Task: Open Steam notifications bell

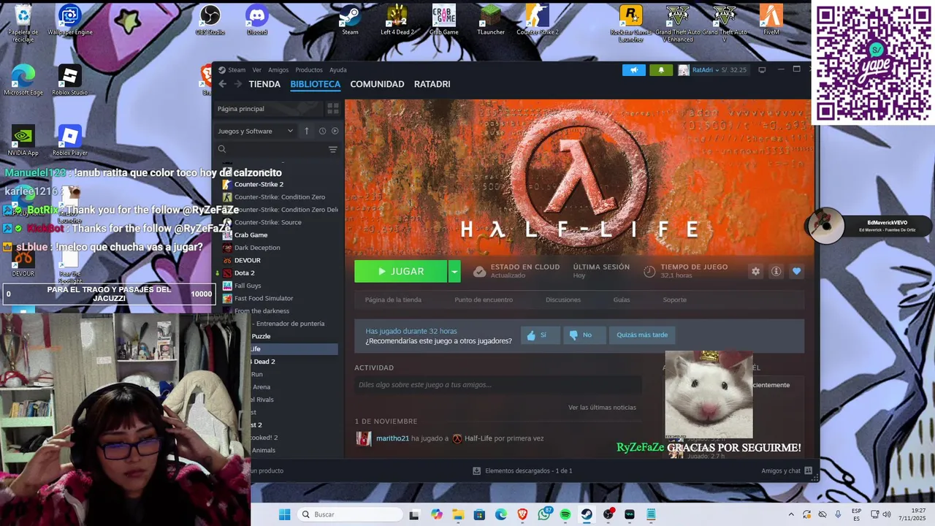Action: (661, 70)
